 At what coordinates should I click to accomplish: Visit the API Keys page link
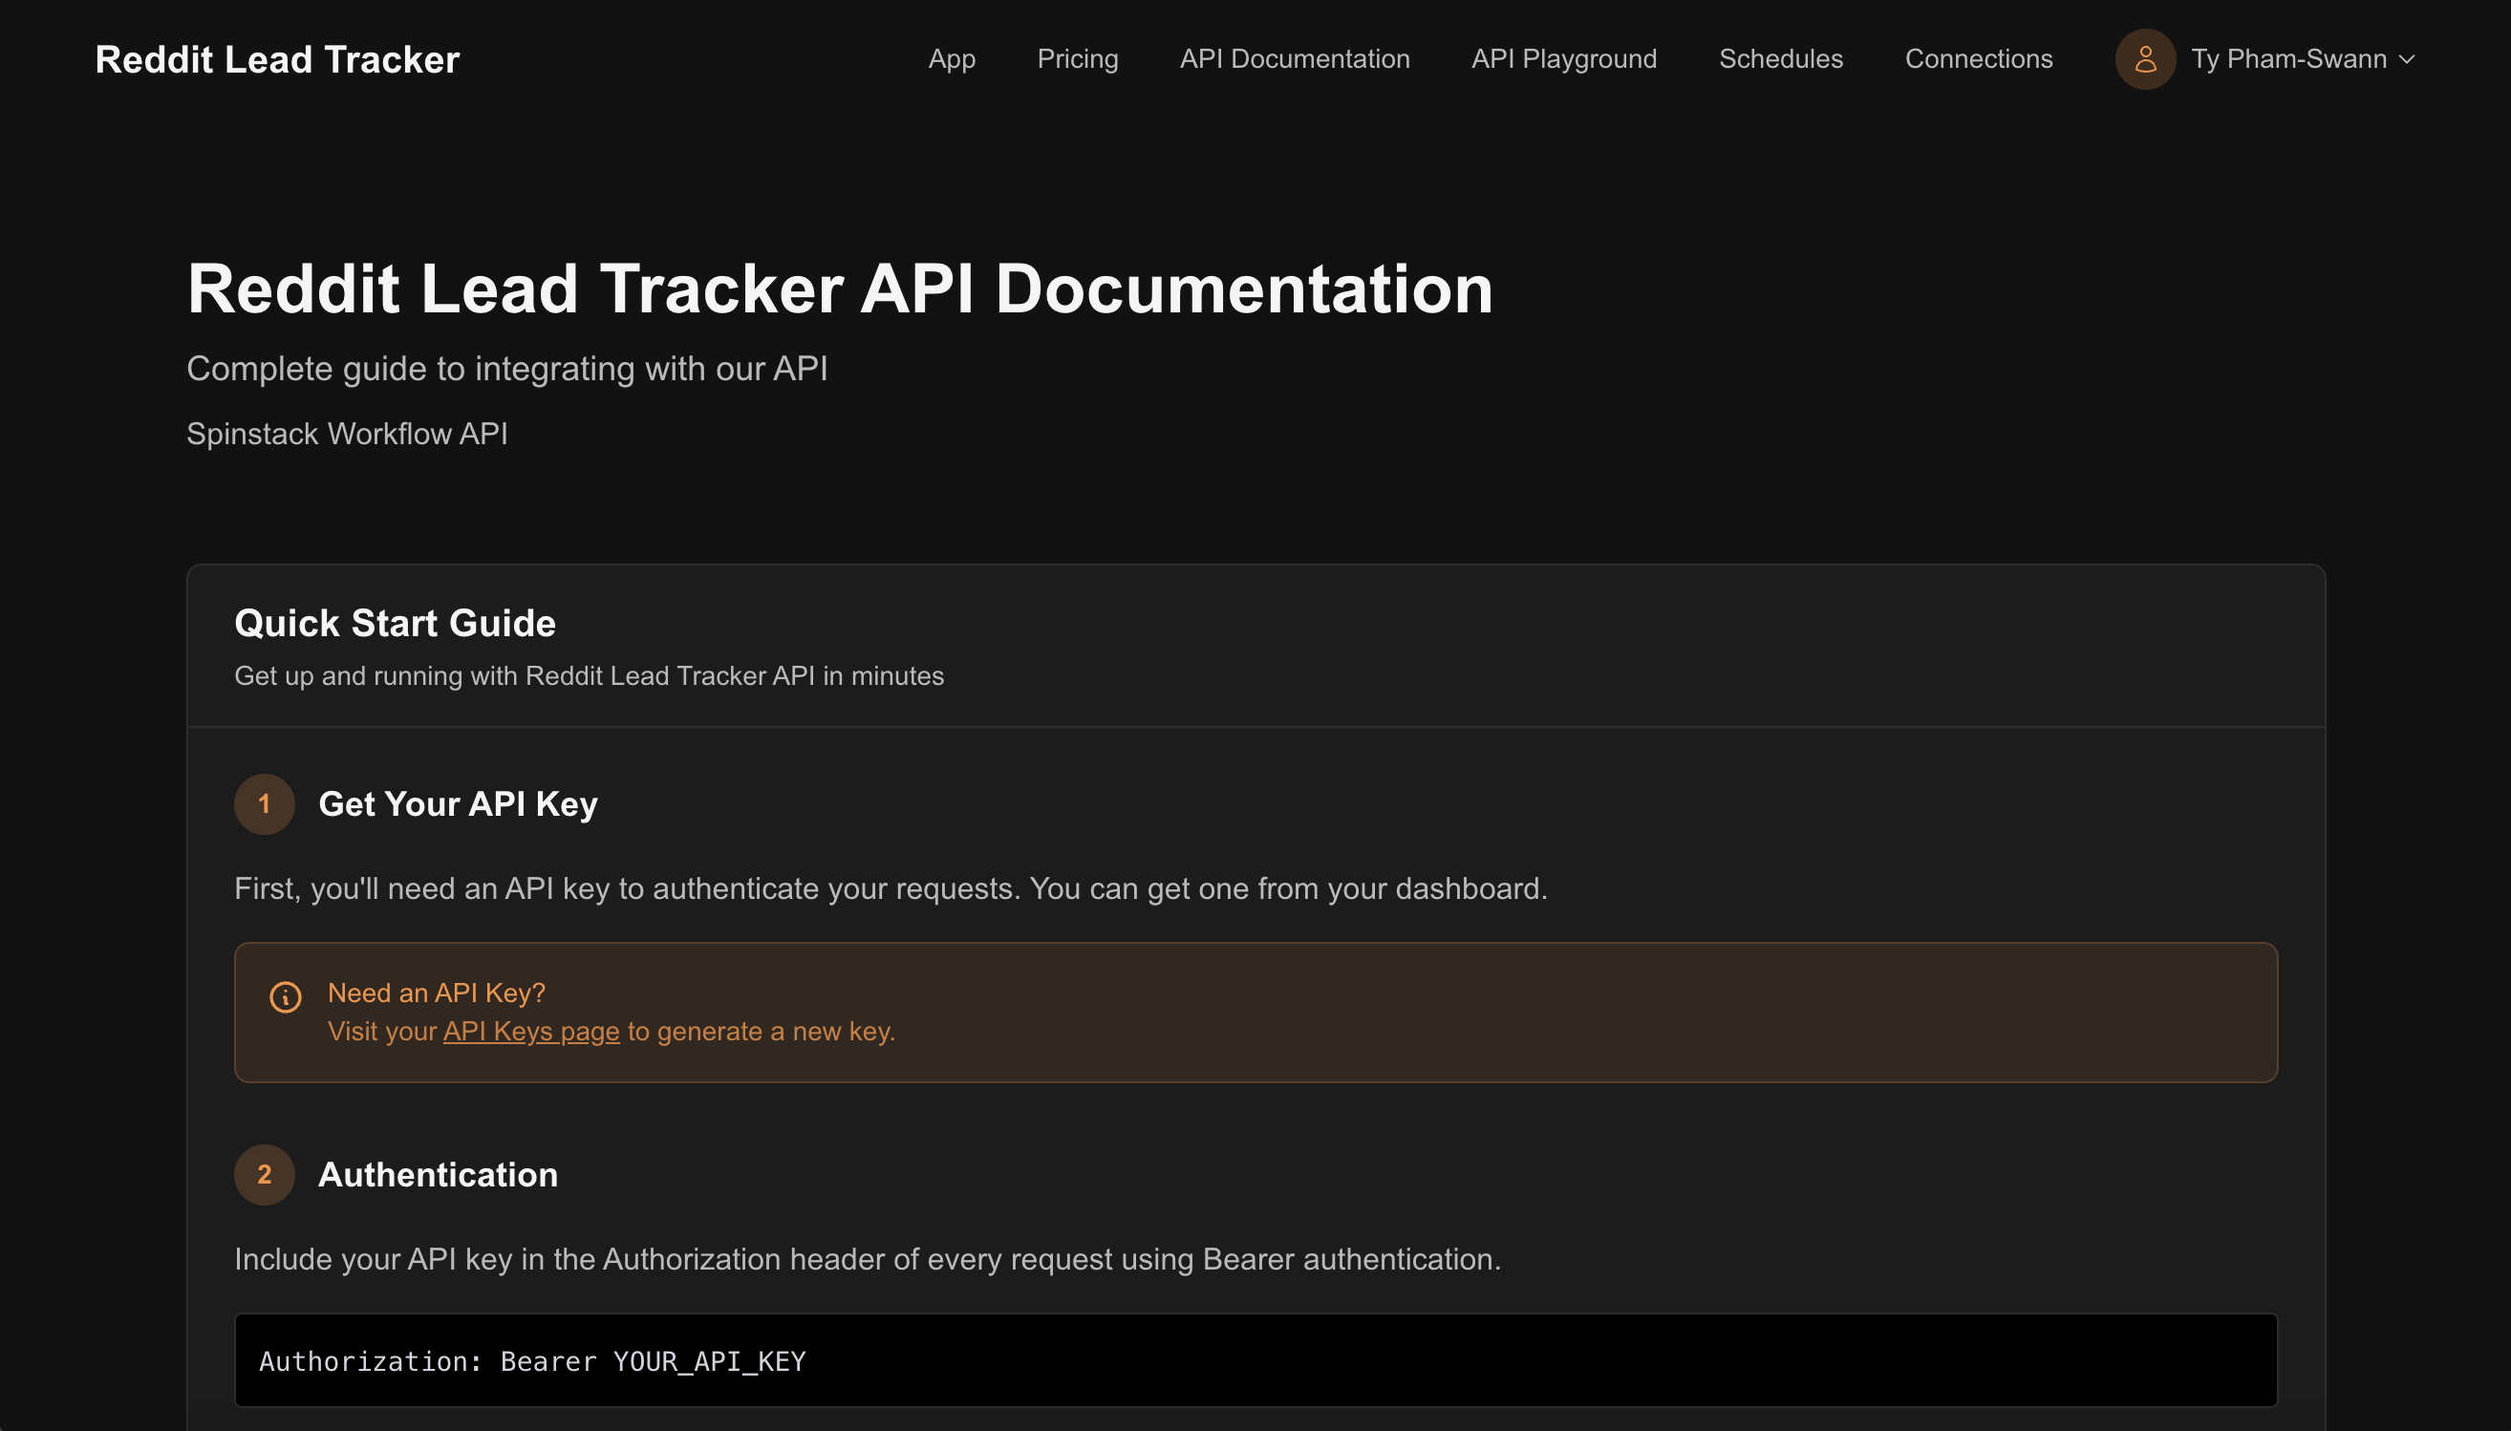pos(530,1031)
